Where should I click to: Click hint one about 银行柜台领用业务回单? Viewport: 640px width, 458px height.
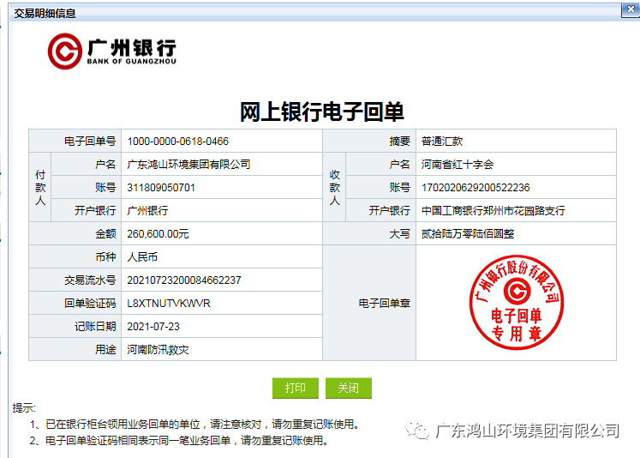point(194,425)
